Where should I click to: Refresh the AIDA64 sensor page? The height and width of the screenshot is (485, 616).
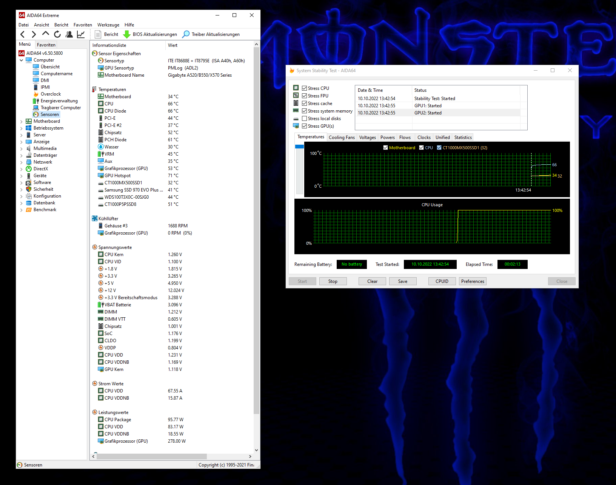[x=57, y=34]
